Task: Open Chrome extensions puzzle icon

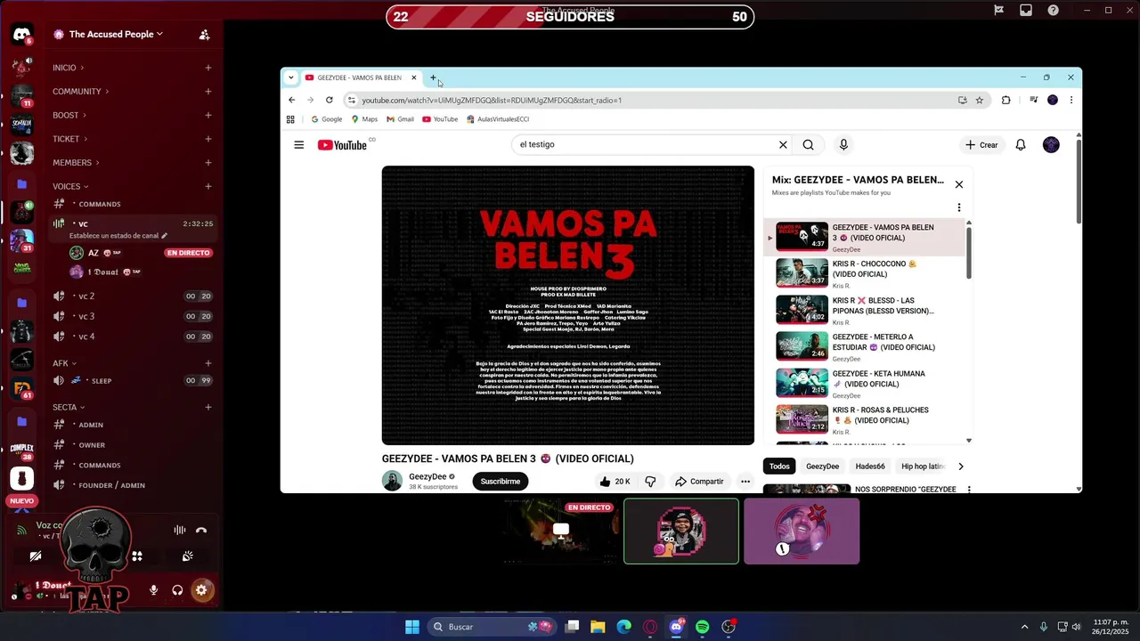Action: pos(1006,100)
